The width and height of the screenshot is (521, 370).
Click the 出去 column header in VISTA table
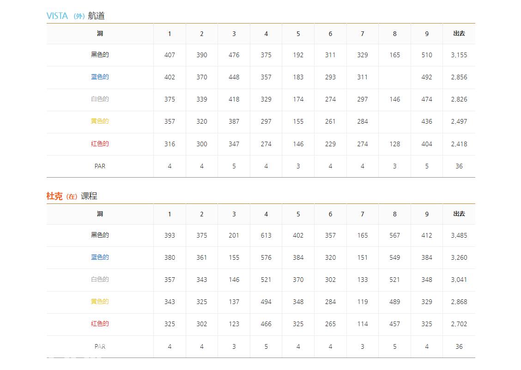click(x=459, y=34)
